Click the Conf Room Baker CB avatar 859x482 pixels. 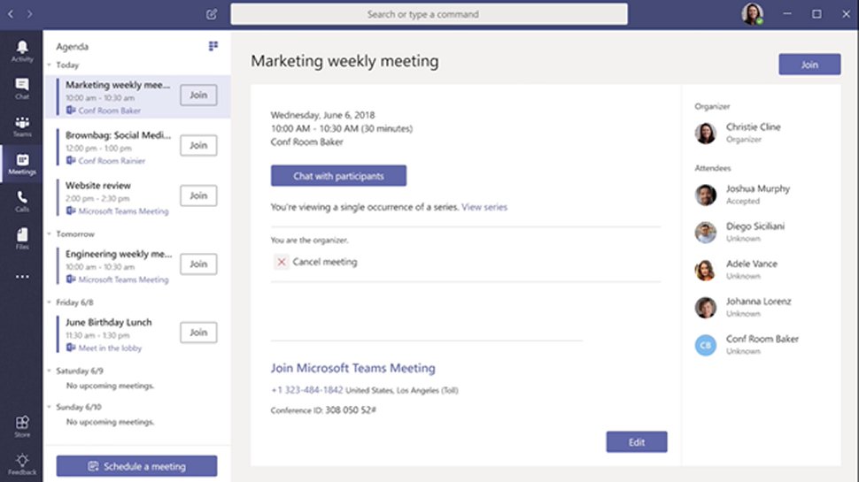pos(705,345)
